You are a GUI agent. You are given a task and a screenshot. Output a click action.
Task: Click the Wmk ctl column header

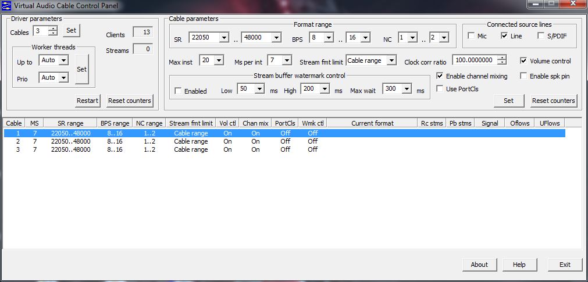313,123
